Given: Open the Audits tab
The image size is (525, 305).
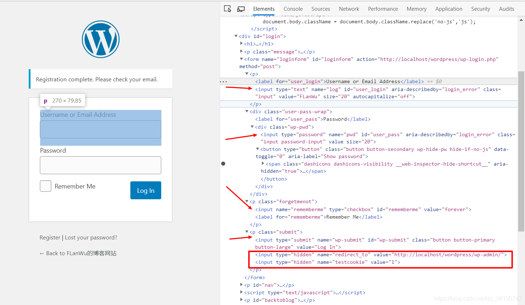Looking at the screenshot, I should 507,9.
